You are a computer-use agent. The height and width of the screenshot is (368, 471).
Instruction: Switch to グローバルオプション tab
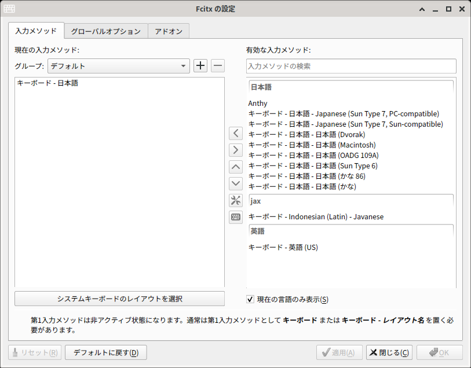(x=106, y=31)
